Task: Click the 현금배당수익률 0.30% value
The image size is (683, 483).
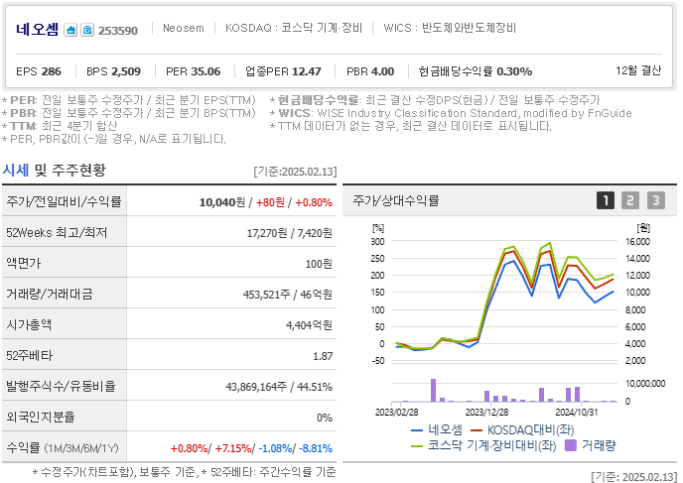Action: [x=476, y=71]
